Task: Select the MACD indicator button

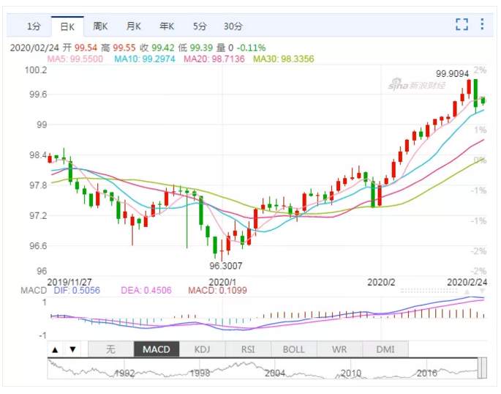Action: [157, 349]
